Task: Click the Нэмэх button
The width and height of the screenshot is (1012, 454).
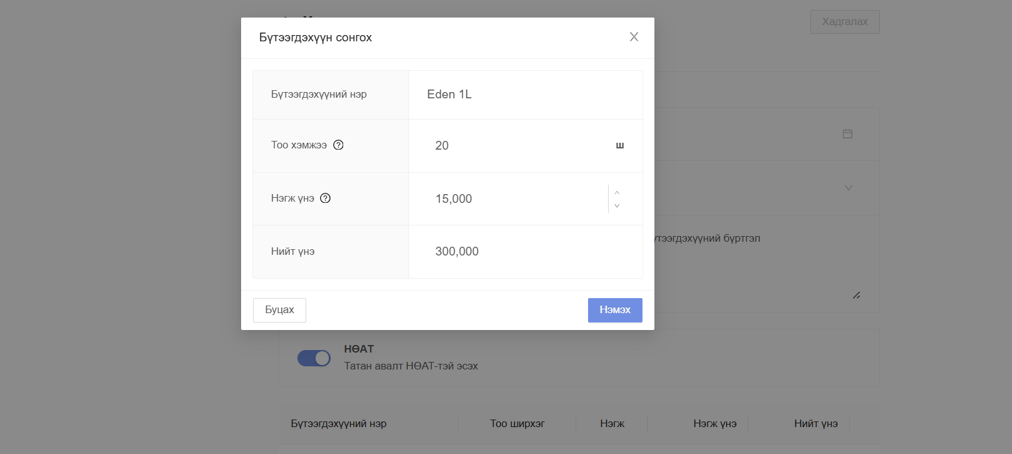Action: click(614, 310)
